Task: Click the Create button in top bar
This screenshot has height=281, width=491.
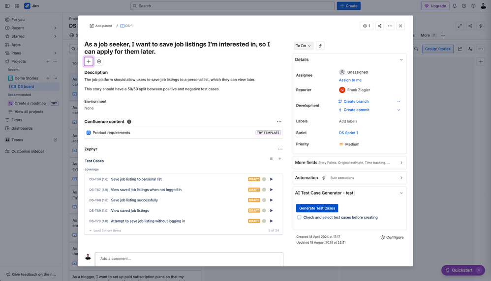Action: (x=348, y=6)
